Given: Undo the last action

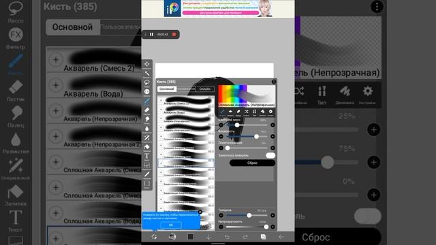Looking at the screenshot, I should click(227, 237).
